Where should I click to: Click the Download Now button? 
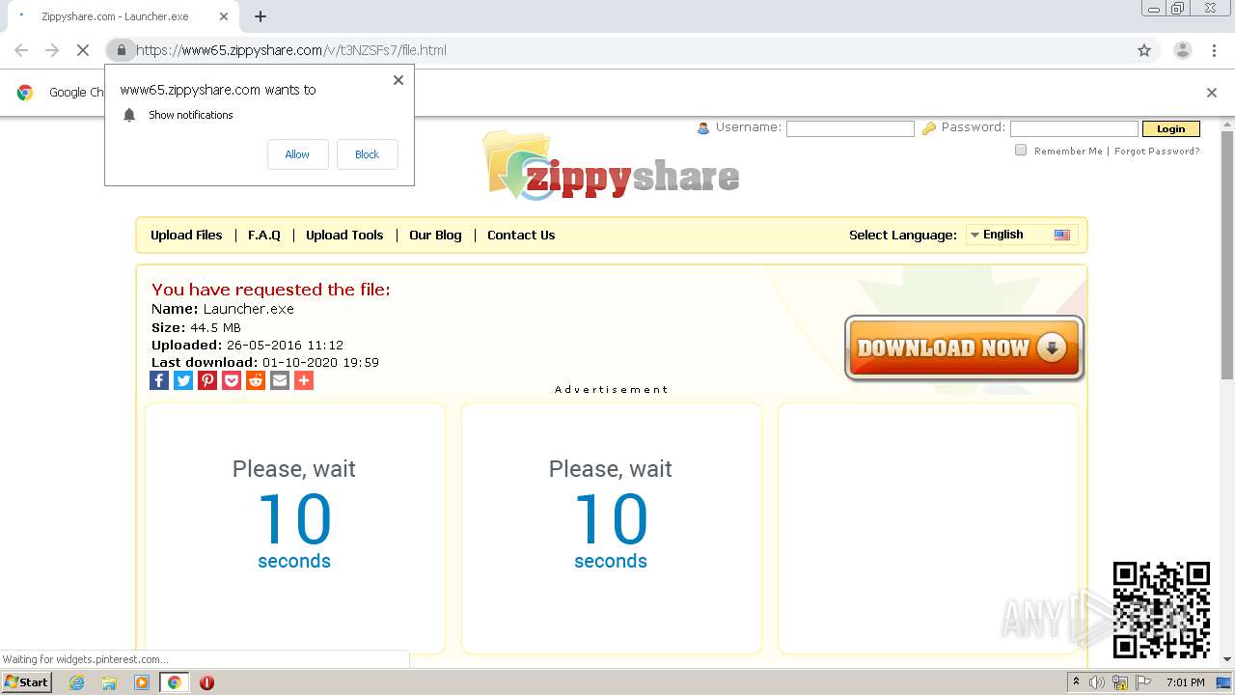964,348
